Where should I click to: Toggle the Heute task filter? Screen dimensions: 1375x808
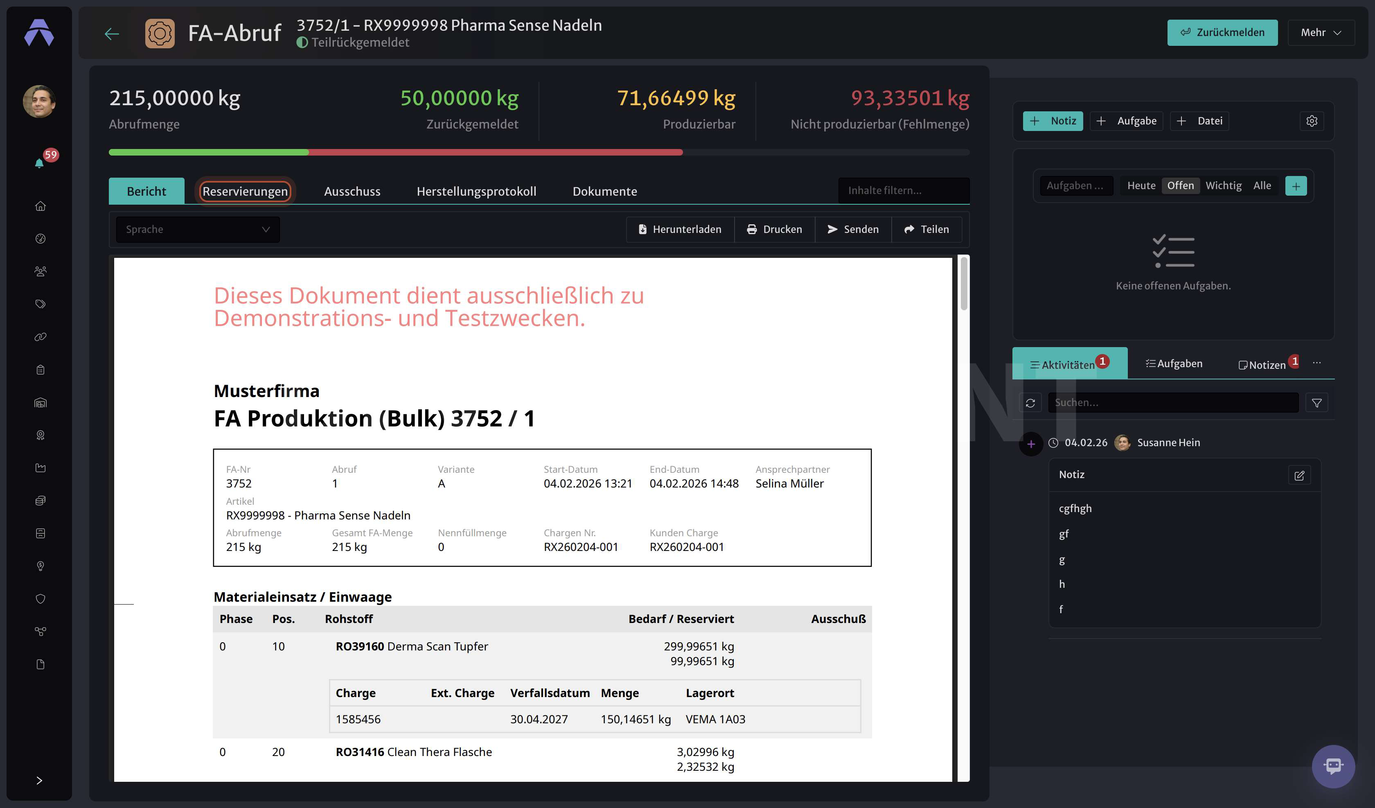click(x=1141, y=185)
